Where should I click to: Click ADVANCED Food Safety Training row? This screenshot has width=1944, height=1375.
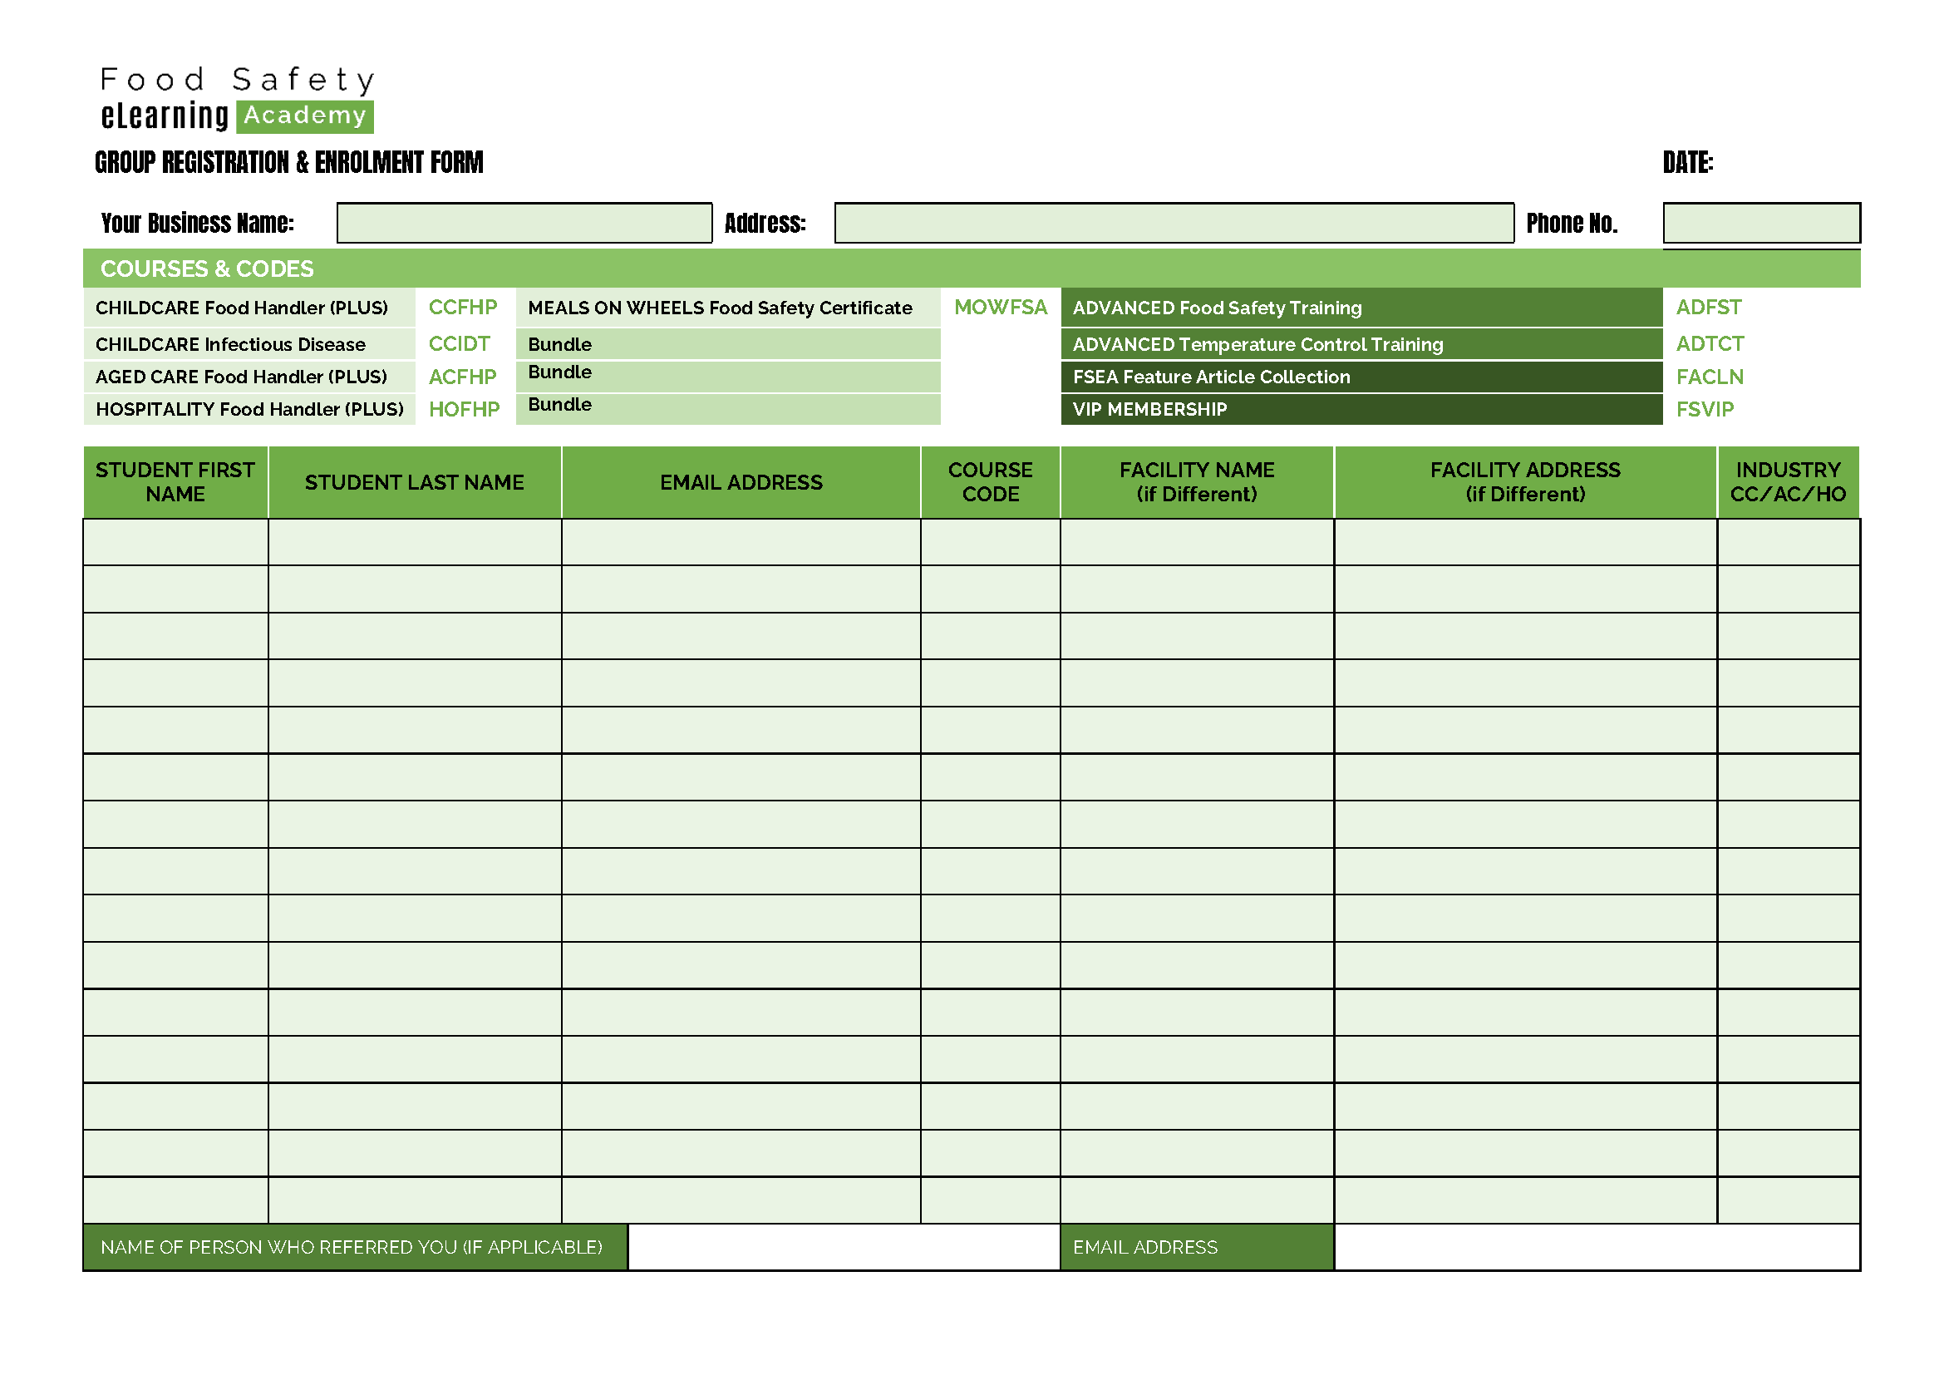(1361, 308)
